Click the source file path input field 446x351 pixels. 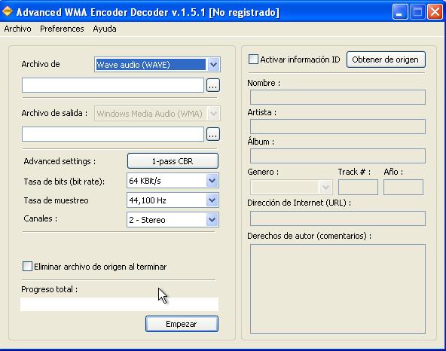click(113, 85)
